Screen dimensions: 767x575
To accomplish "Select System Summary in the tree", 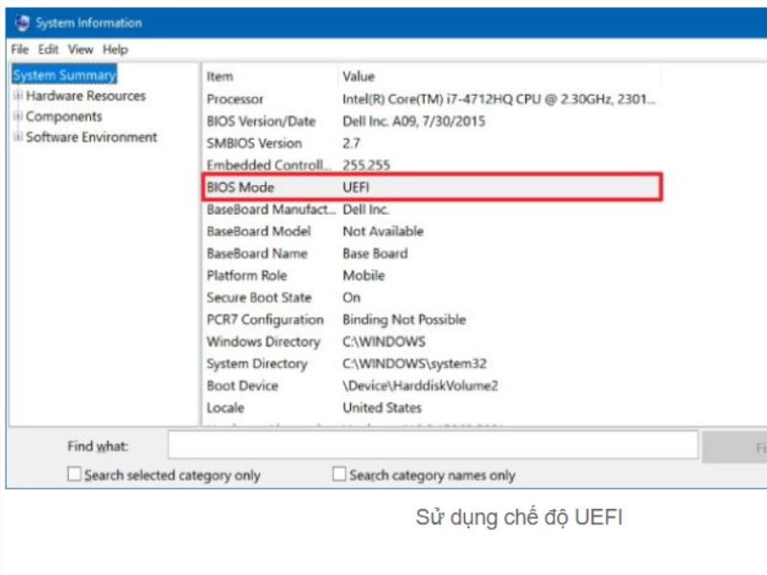I will (64, 75).
